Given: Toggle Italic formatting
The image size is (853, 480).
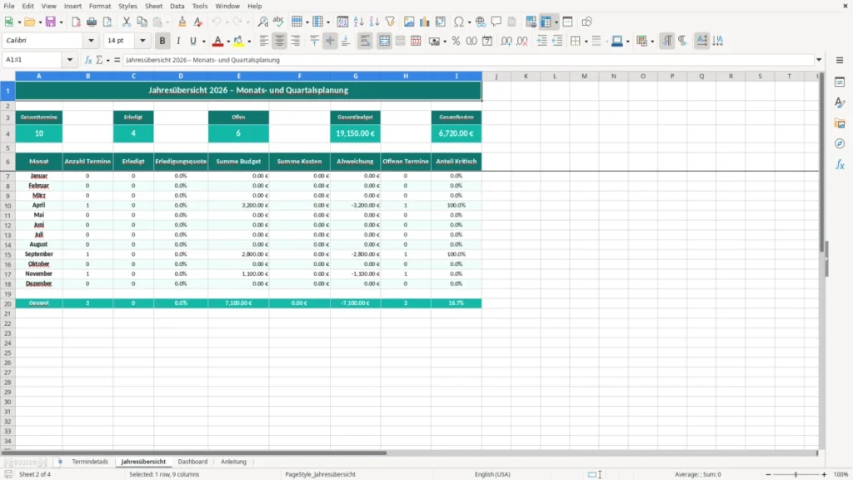Looking at the screenshot, I should 178,41.
